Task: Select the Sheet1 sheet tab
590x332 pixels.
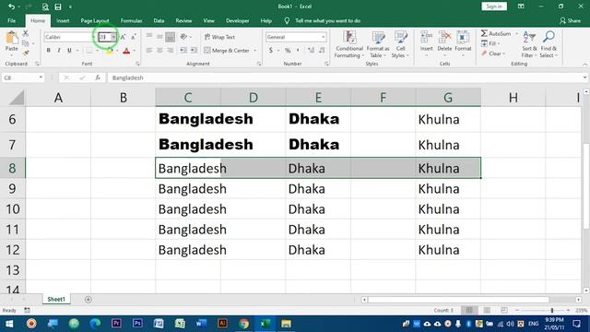Action: (56, 299)
